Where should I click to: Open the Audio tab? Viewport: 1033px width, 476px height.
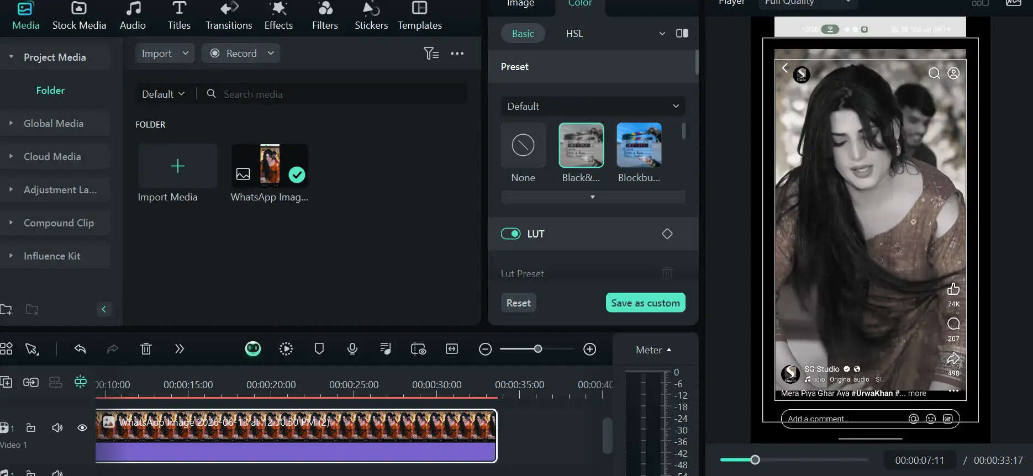pos(133,16)
